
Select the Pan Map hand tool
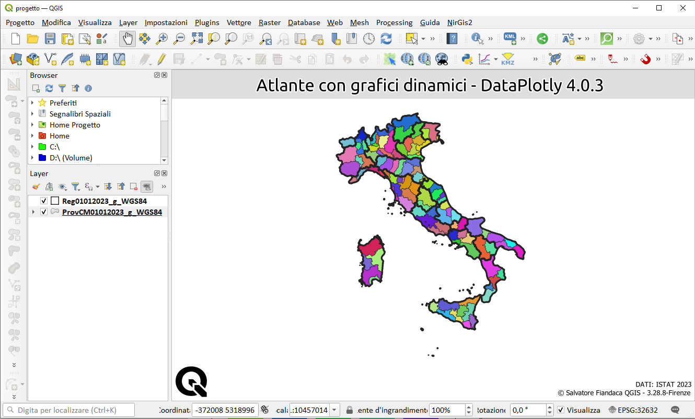click(128, 39)
